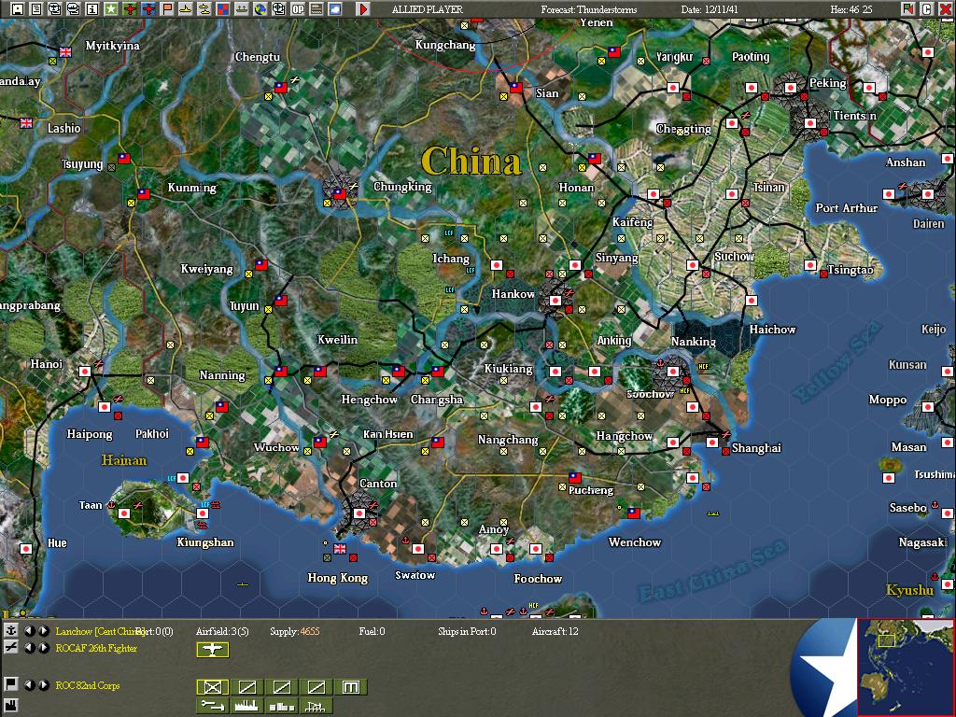
Task: Click the 'Date: 12/11/41' text
Action: click(710, 9)
